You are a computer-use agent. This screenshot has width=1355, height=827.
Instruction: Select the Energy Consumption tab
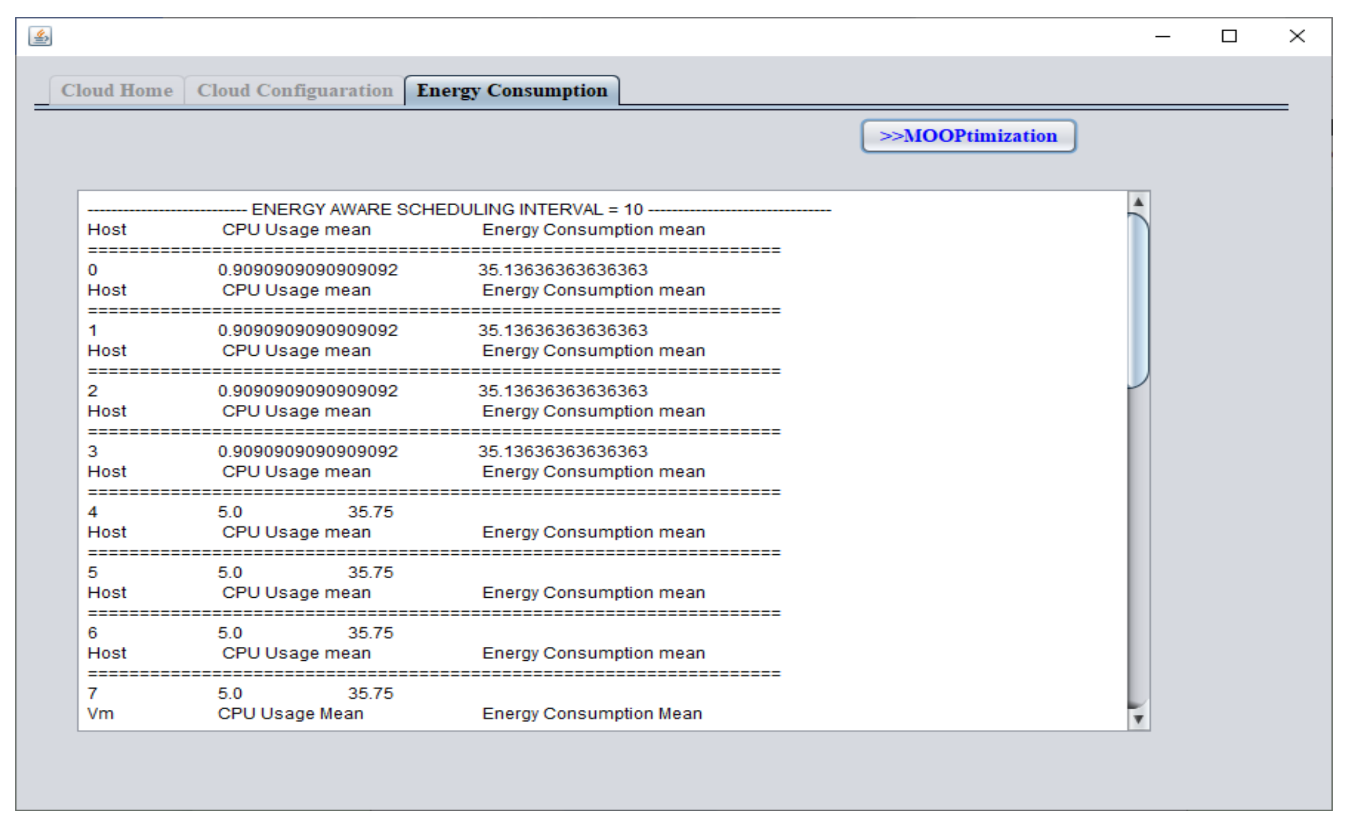tap(511, 91)
